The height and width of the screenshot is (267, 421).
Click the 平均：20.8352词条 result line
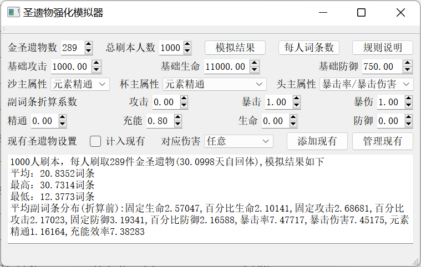point(52,173)
